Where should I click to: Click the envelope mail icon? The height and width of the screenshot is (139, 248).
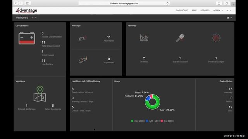point(228,18)
